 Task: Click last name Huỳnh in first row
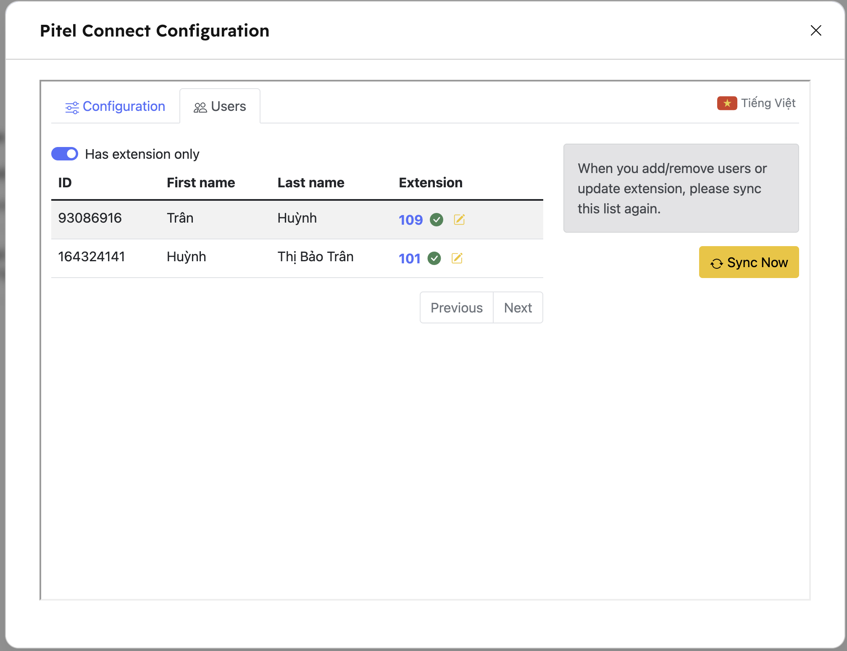click(297, 218)
